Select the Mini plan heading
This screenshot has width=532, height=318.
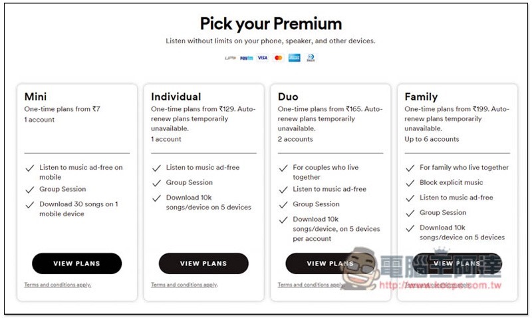pos(35,96)
